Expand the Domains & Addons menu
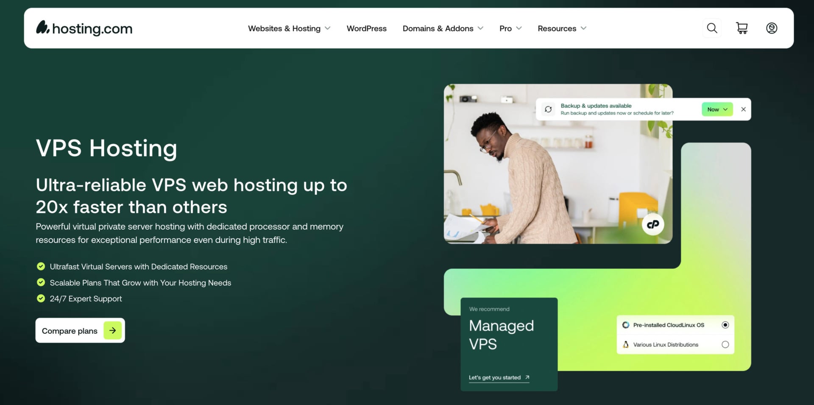 tap(443, 28)
